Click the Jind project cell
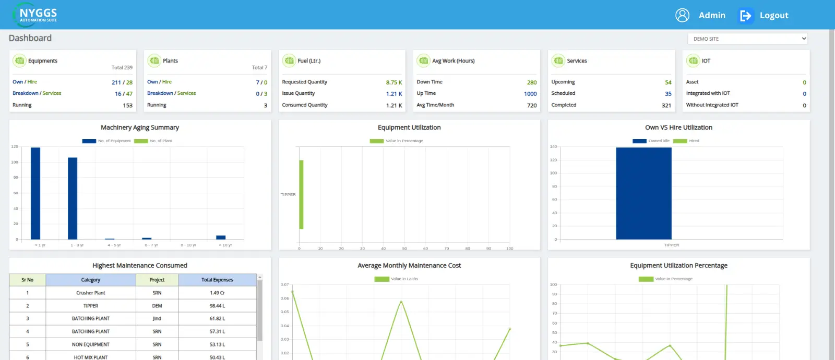Viewport: 835px width, 360px height. coord(157,318)
